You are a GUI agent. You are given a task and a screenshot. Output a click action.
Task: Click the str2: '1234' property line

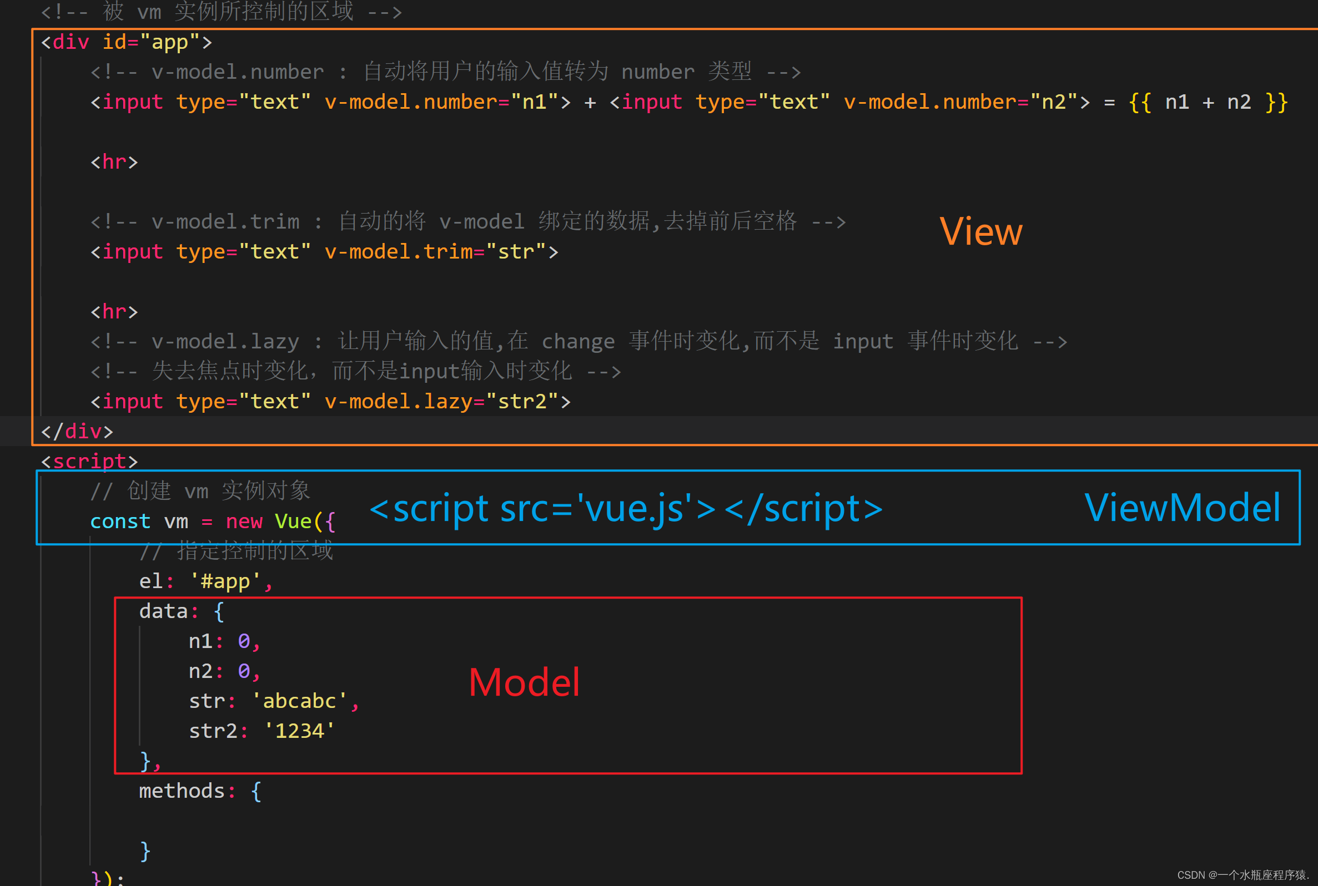click(262, 731)
